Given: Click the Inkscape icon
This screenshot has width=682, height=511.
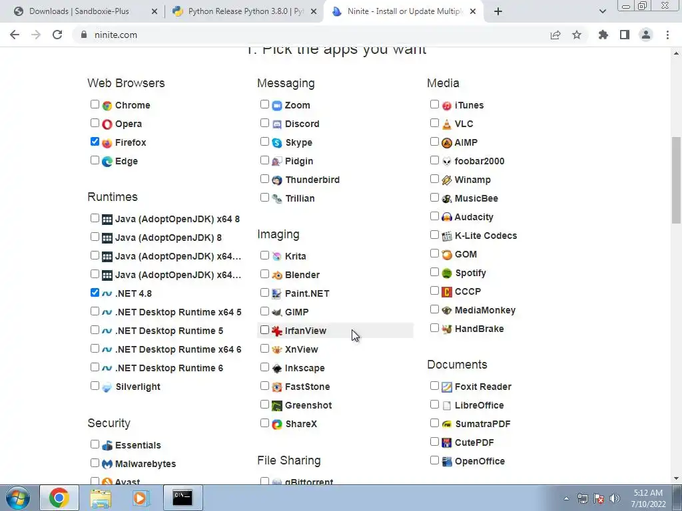Looking at the screenshot, I should click(276, 369).
